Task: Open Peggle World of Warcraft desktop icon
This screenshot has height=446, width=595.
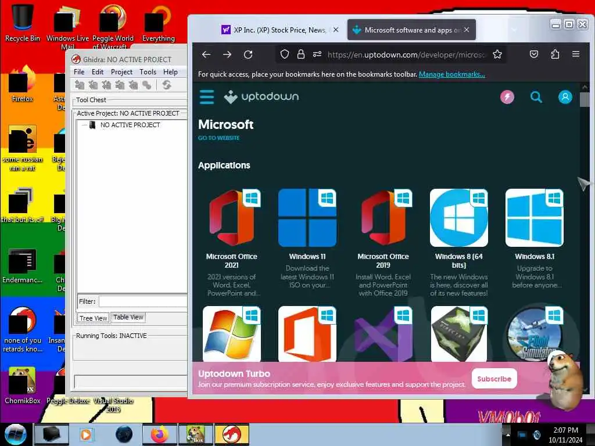Action: 113,26
